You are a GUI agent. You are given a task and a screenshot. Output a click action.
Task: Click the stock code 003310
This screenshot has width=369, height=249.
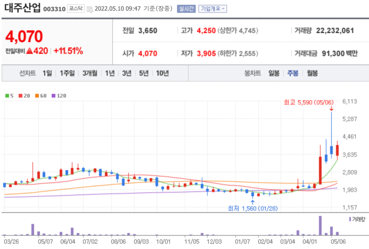(x=54, y=9)
